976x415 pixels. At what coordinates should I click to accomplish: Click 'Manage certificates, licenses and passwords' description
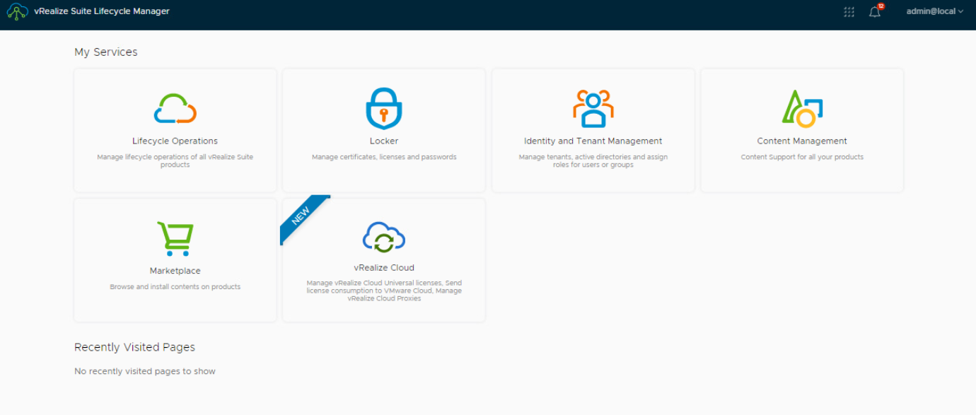(384, 157)
